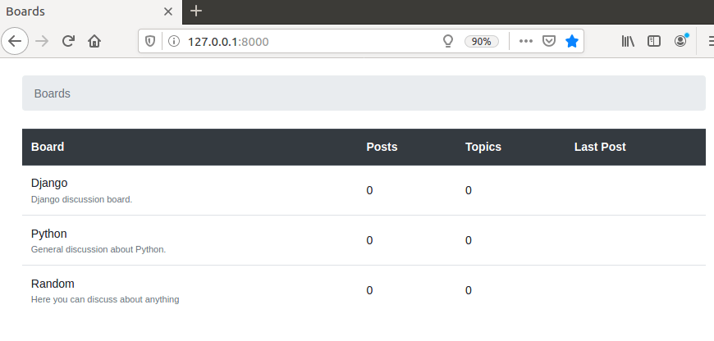Click the lightbulb icon in address bar
The width and height of the screenshot is (714, 341).
point(448,41)
